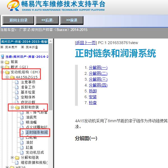Expand the 分解和组装 folder
This screenshot has height=168, width=168.
click(12, 157)
